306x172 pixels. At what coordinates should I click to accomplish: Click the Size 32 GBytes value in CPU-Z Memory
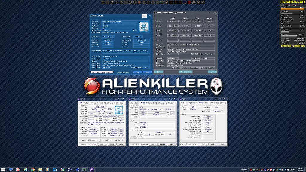click(193, 109)
